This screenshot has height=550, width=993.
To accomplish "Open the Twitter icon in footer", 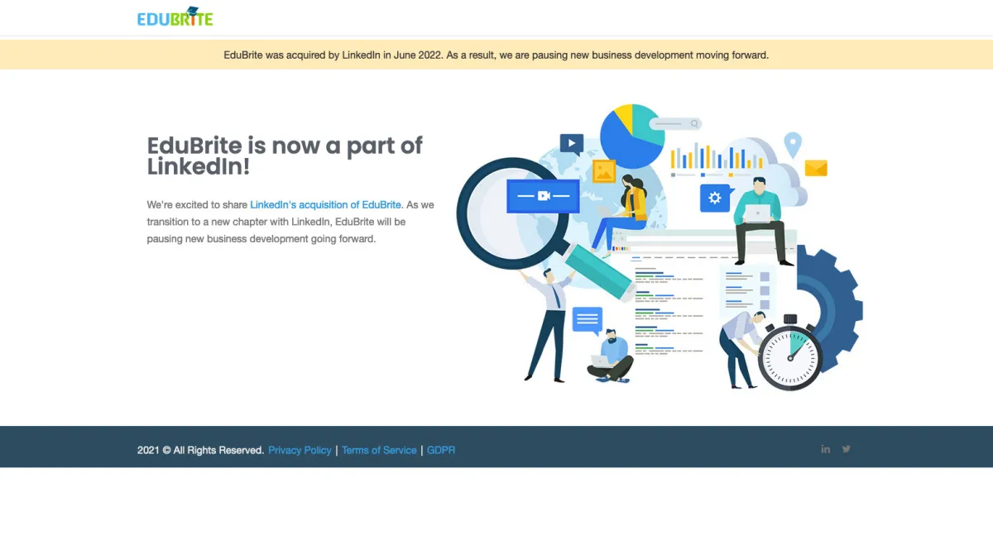I will pyautogui.click(x=846, y=449).
